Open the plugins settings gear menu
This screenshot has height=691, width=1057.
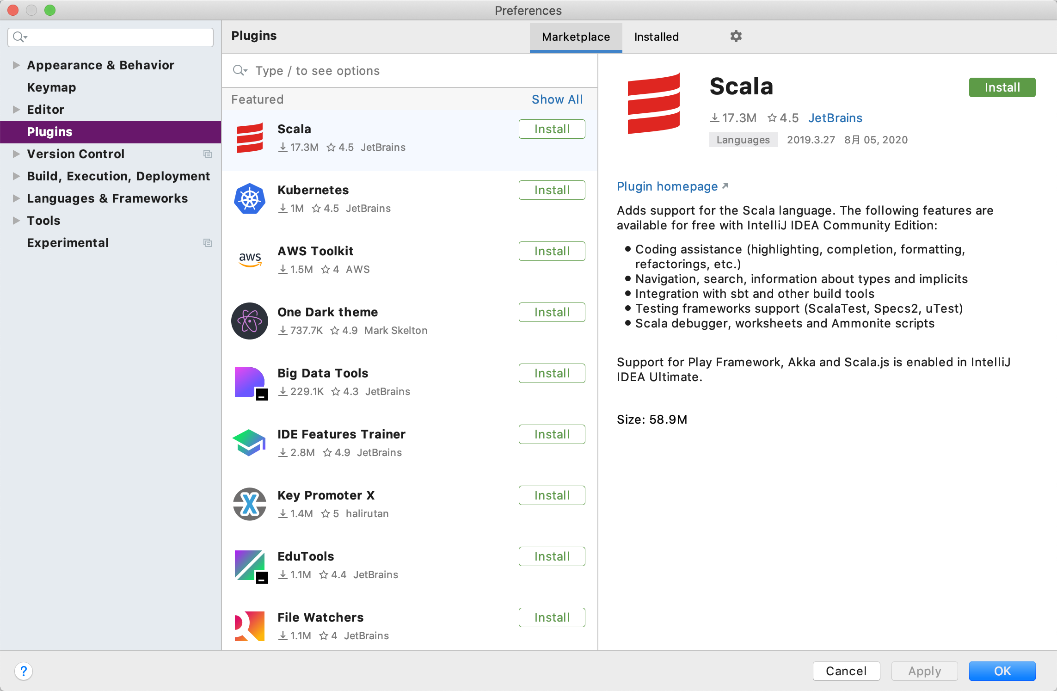point(736,36)
